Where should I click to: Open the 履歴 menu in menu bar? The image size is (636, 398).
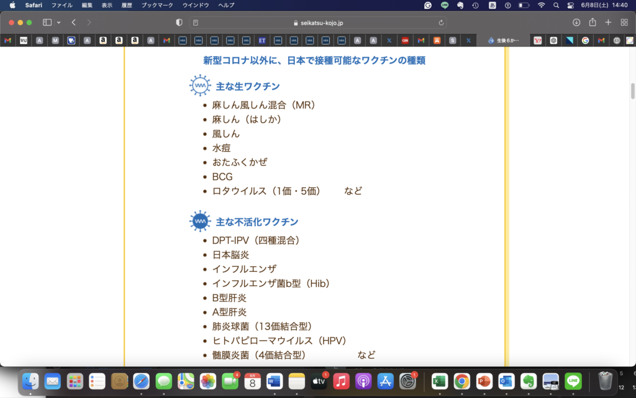coord(127,5)
